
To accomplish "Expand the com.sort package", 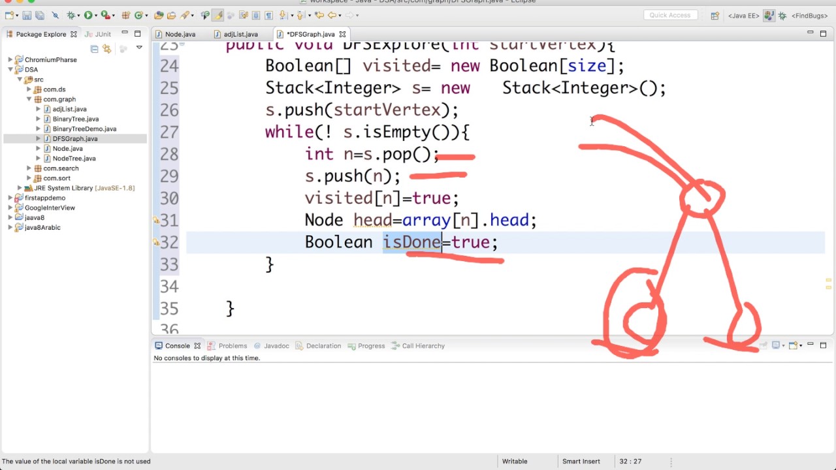I will click(x=29, y=178).
